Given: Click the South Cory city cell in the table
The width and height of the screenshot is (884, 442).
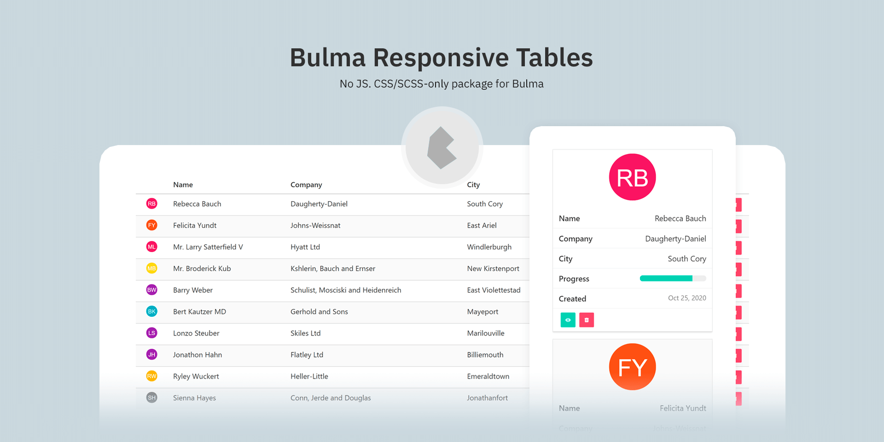Looking at the screenshot, I should (485, 204).
